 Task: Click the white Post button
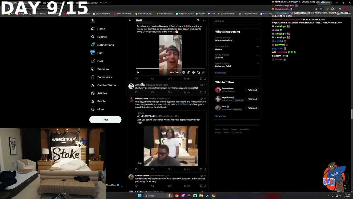[105, 120]
